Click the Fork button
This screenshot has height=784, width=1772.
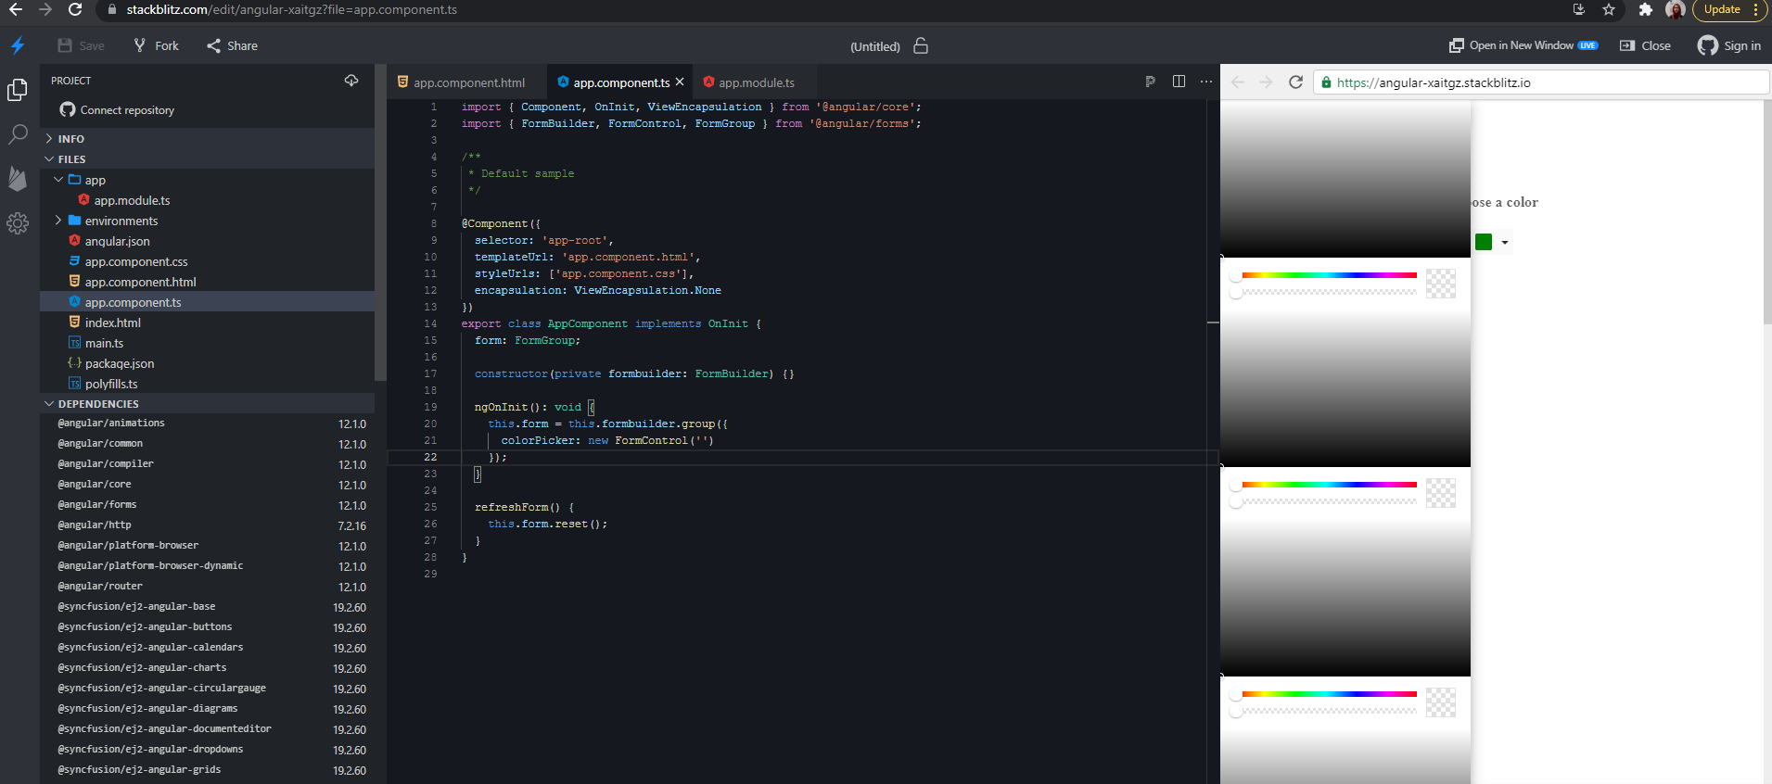pyautogui.click(x=156, y=45)
